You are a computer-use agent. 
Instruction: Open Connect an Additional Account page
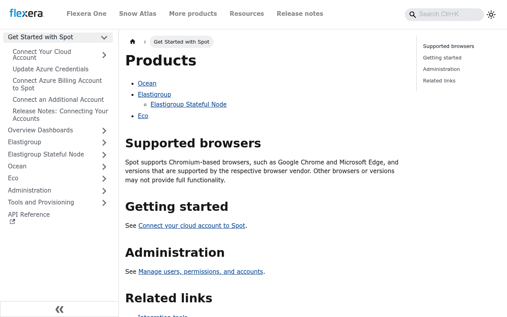click(x=58, y=100)
